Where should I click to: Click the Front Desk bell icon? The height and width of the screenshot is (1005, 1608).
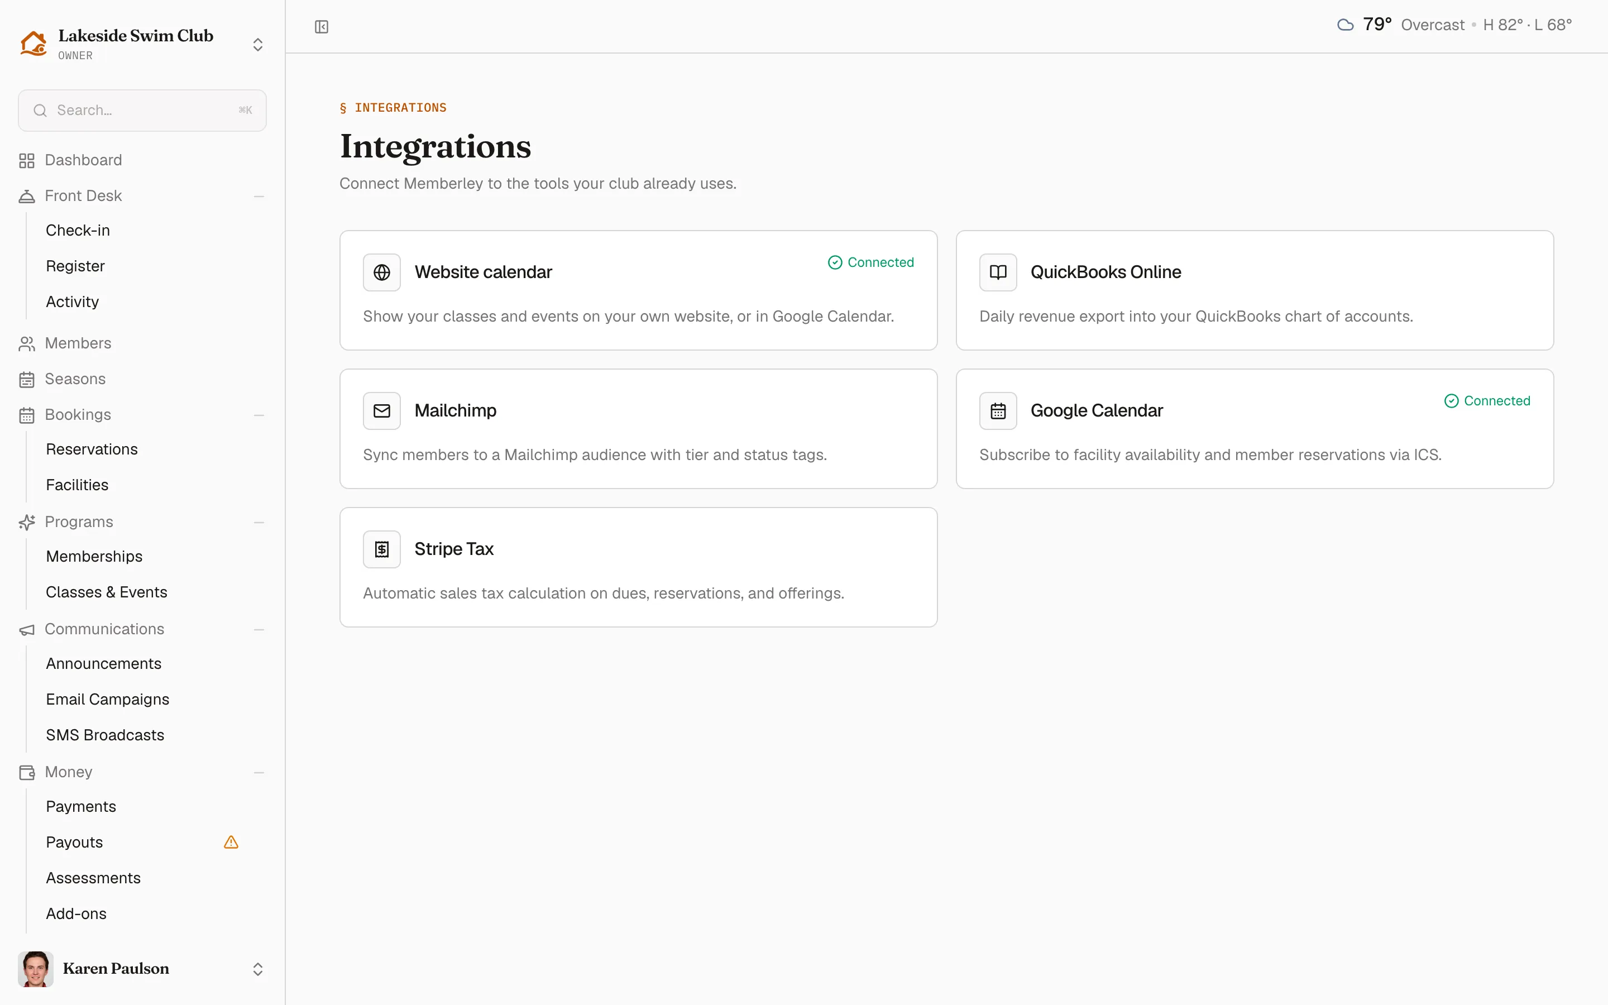pyautogui.click(x=27, y=196)
